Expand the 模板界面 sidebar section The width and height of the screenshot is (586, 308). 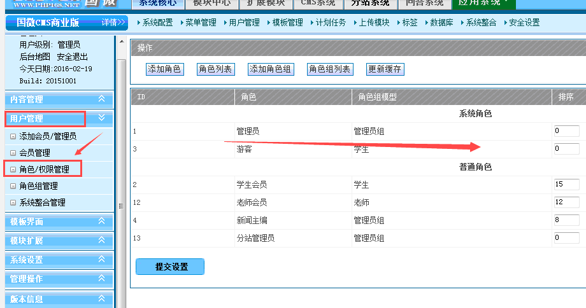101,221
